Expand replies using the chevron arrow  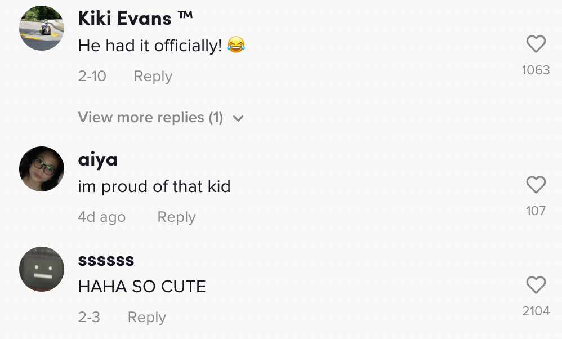(x=238, y=118)
